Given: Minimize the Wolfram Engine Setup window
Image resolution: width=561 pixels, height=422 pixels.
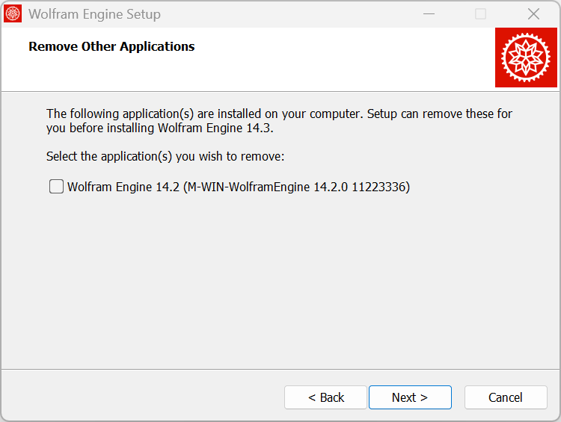Looking at the screenshot, I should [429, 14].
